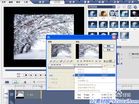Select Key Frame 1 entry in context menu
The height and width of the screenshot is (104, 139).
[95, 98]
